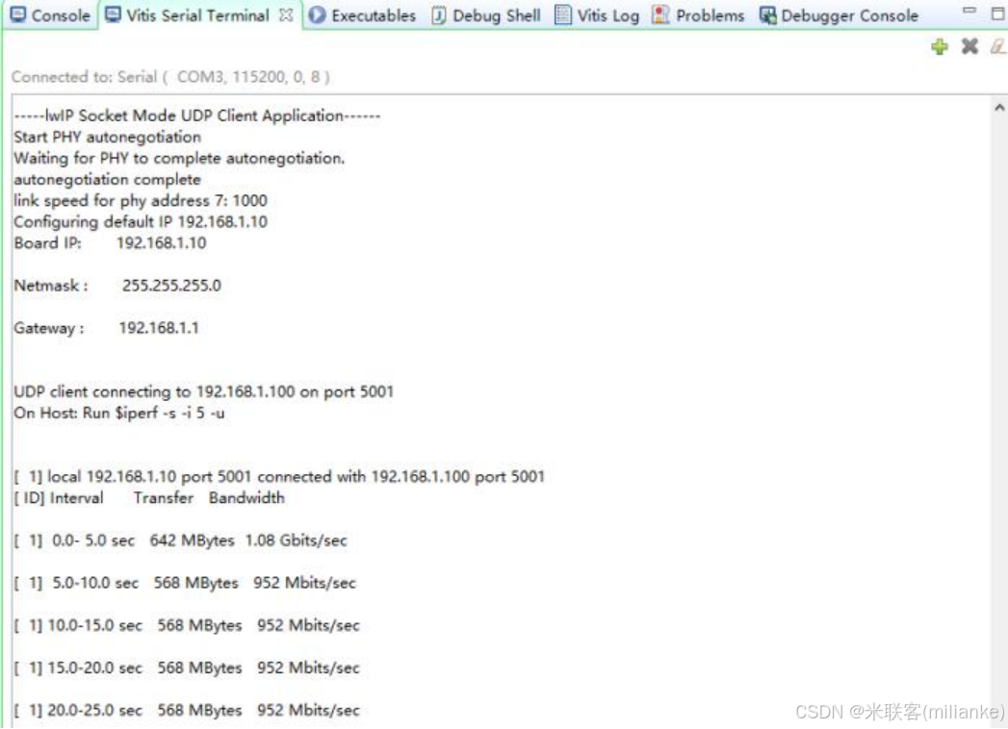Click the terminal scrollbar up arrow
This screenshot has height=729, width=1008.
pos(998,106)
